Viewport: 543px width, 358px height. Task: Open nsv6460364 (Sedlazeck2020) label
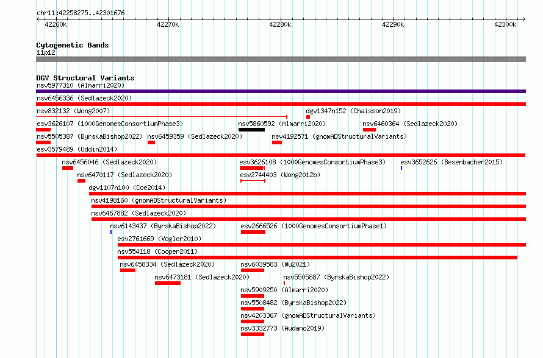[x=410, y=124]
